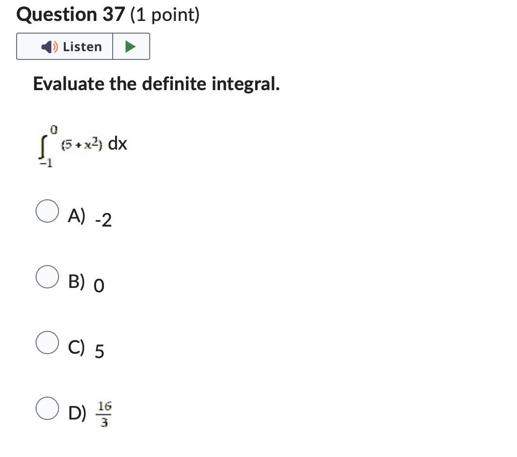Click the play icon beside the Listen button
This screenshot has height=457, width=517.
(x=131, y=46)
